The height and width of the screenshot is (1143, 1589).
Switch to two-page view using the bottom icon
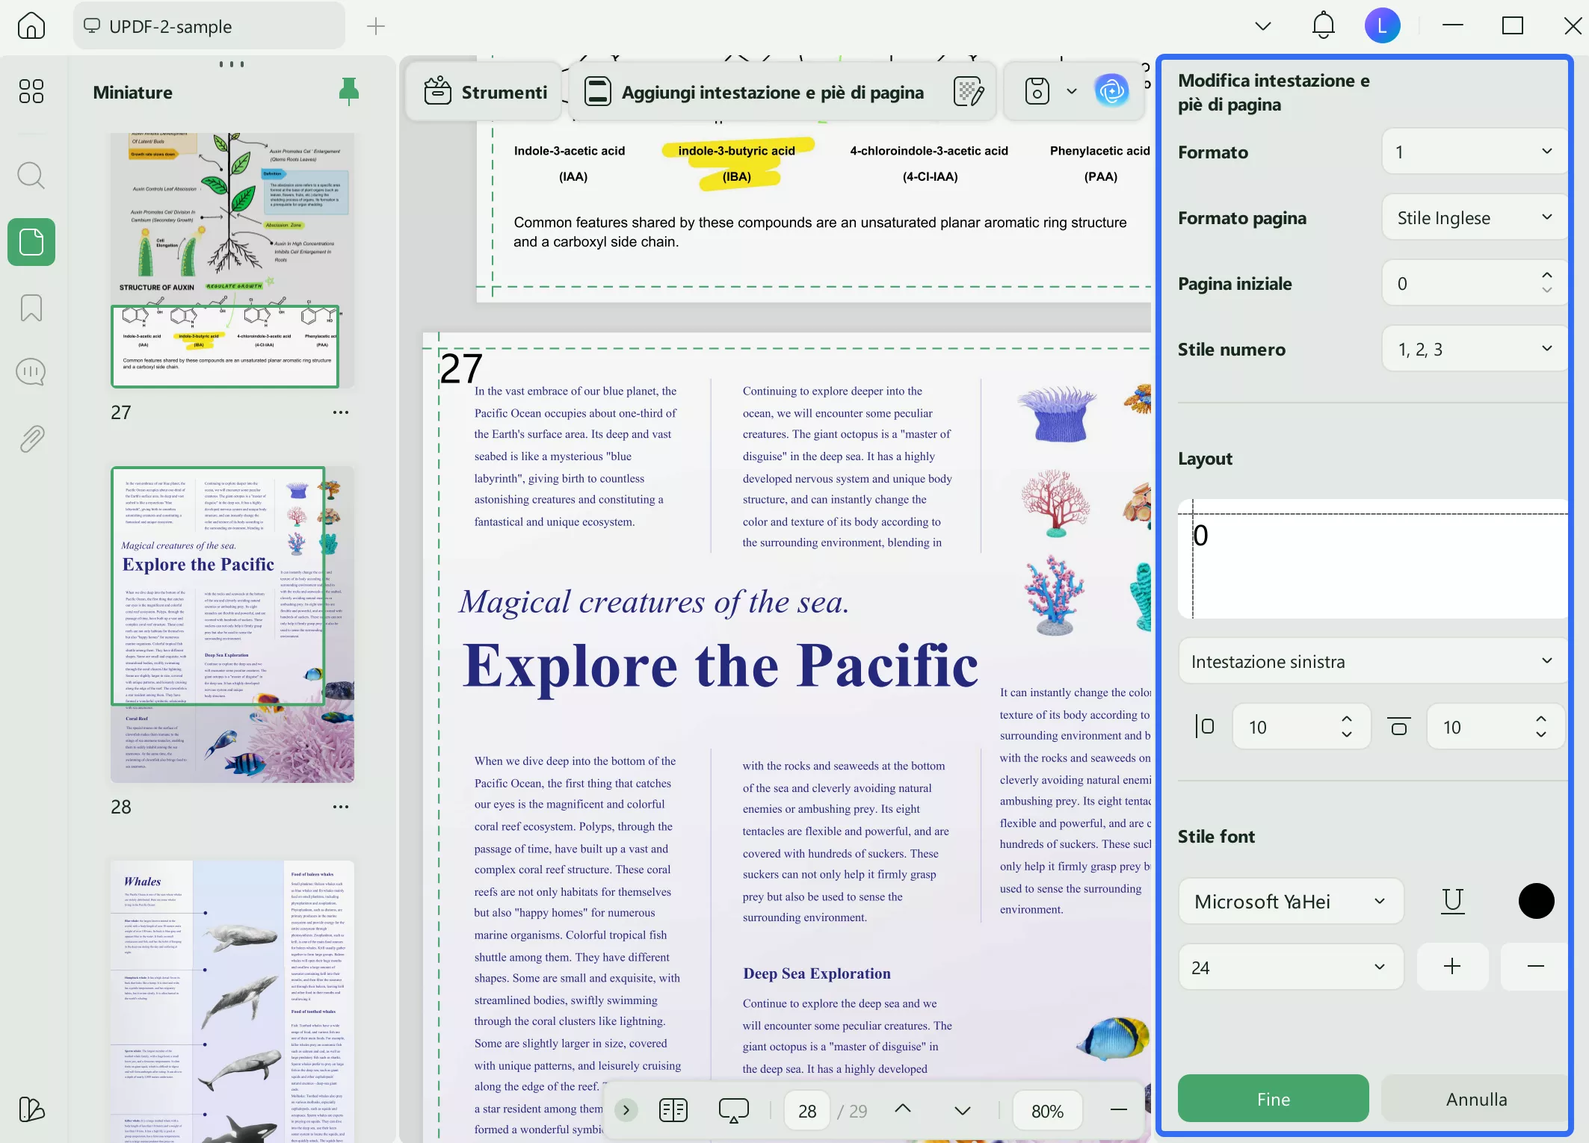tap(672, 1110)
